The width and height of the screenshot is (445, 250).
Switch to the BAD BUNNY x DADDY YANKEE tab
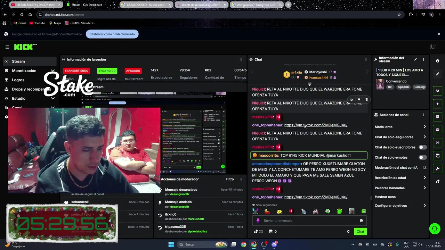pyautogui.click(x=36, y=5)
